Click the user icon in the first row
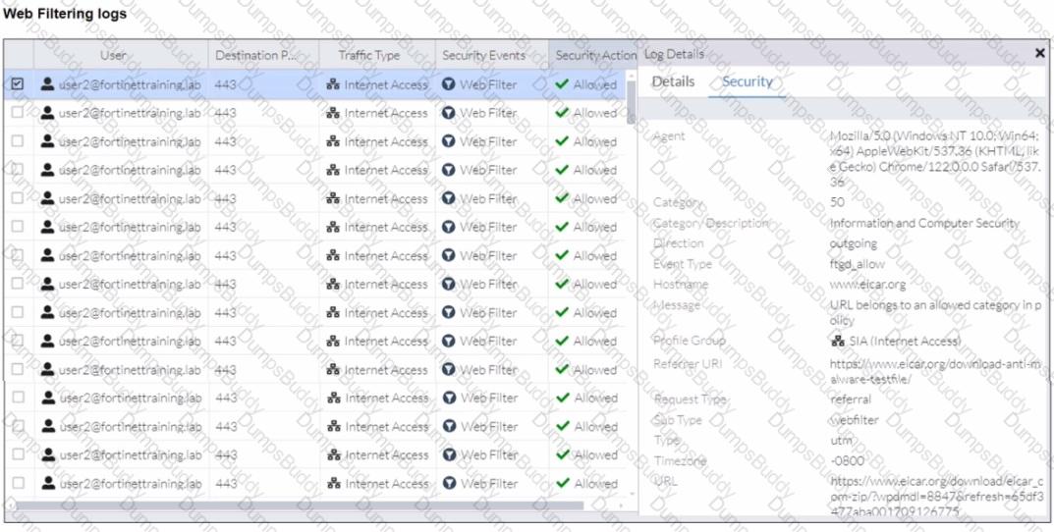 (47, 84)
